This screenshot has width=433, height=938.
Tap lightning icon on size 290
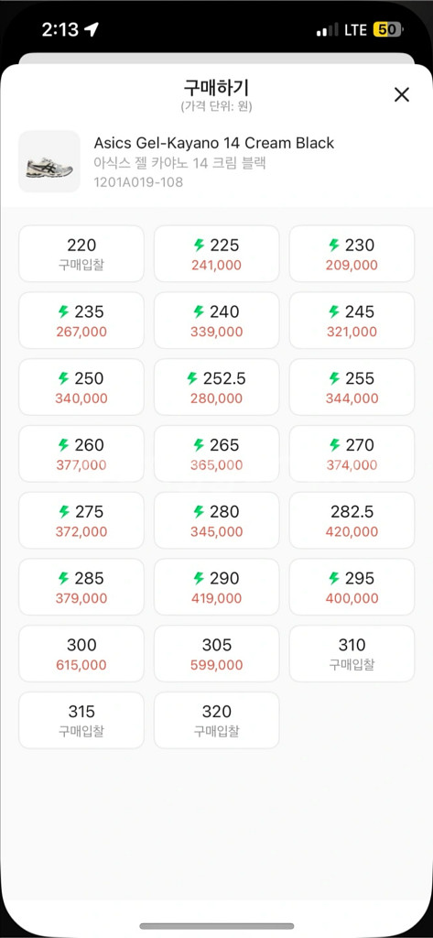[200, 579]
